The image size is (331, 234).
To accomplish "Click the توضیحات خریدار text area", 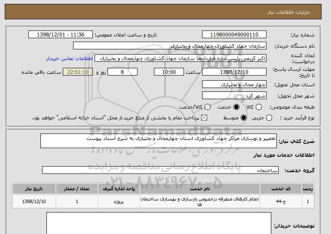I will coord(159,223).
